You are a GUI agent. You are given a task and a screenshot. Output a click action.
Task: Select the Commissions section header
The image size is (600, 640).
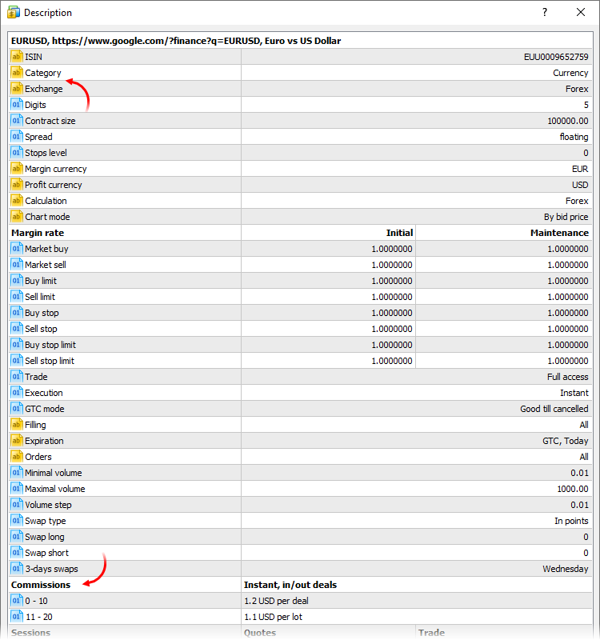point(41,585)
